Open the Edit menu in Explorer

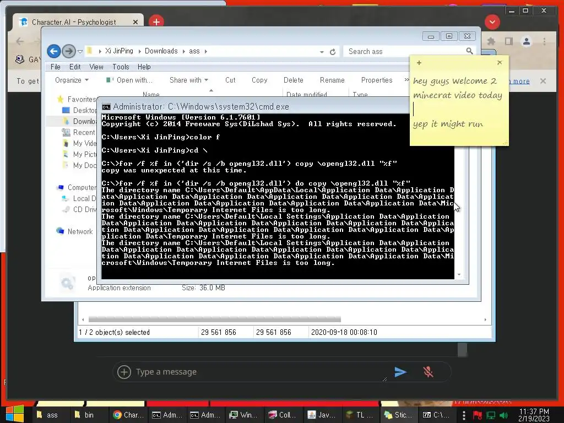(75, 67)
